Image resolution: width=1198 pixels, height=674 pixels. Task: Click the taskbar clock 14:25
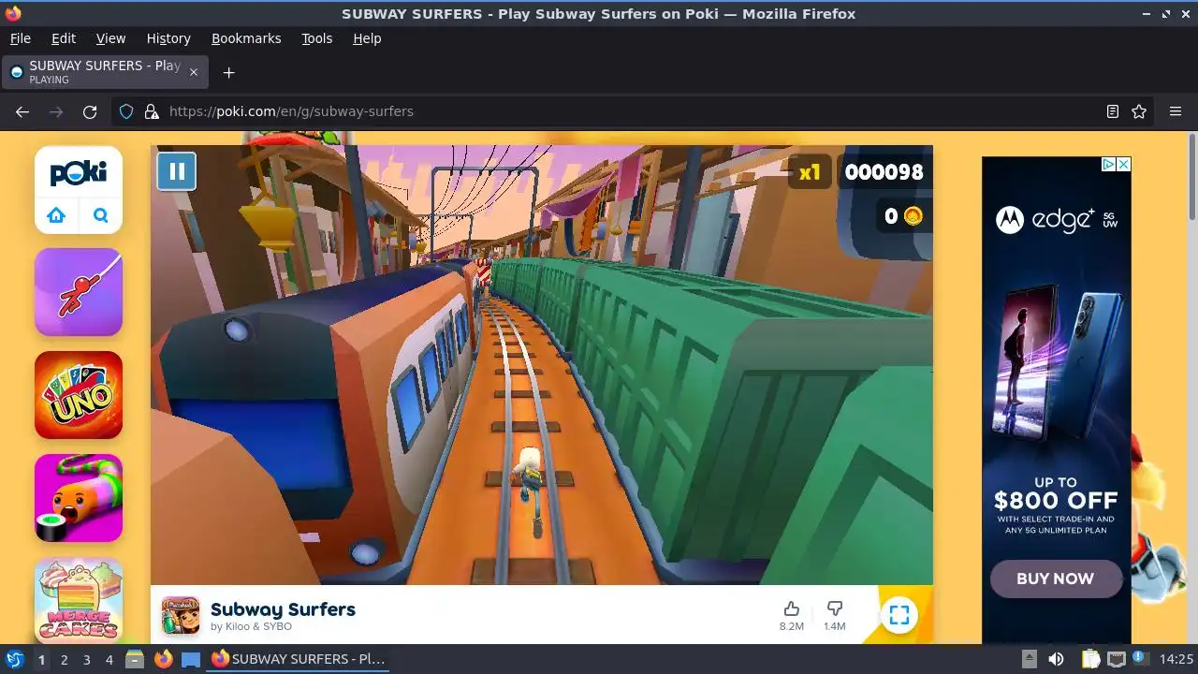tap(1176, 659)
